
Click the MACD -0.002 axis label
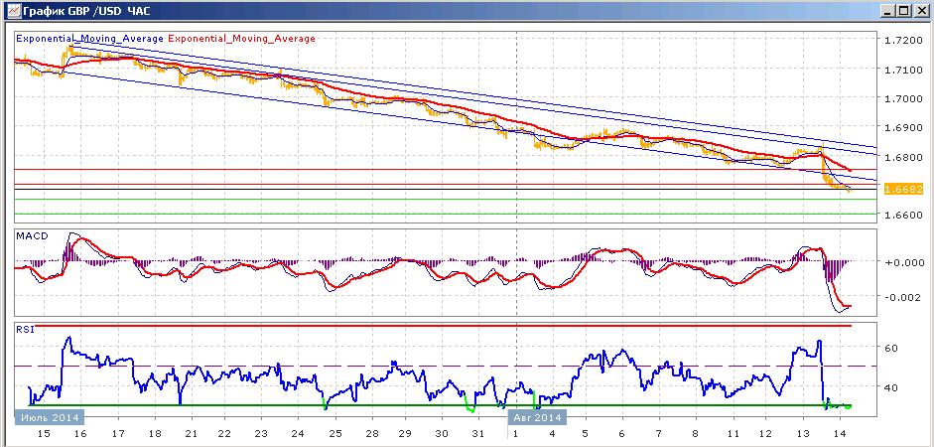pyautogui.click(x=903, y=297)
